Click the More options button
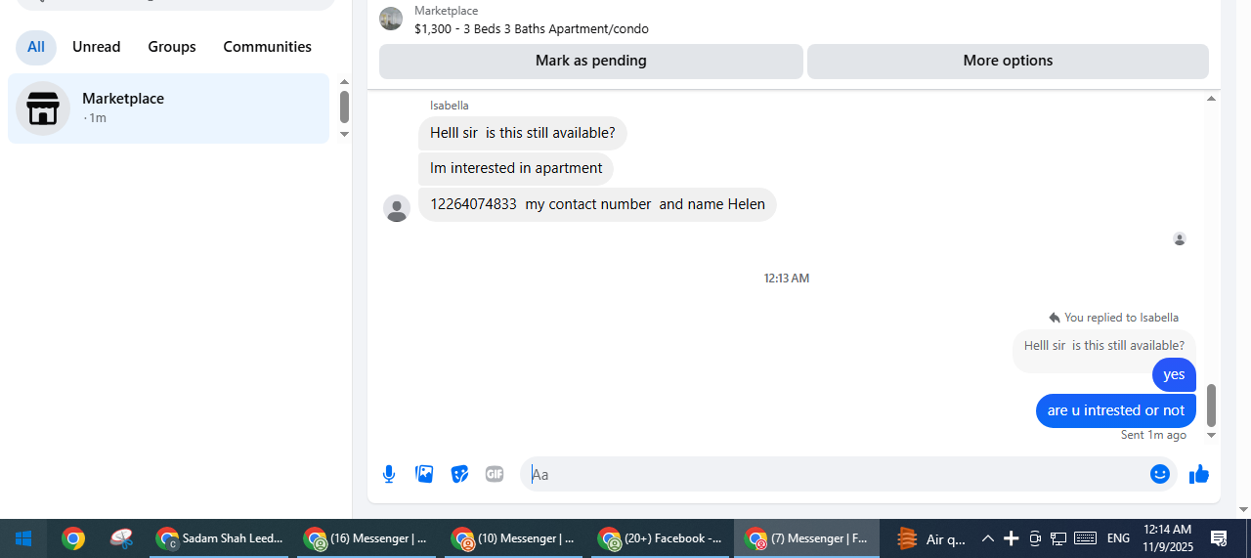 [1008, 61]
